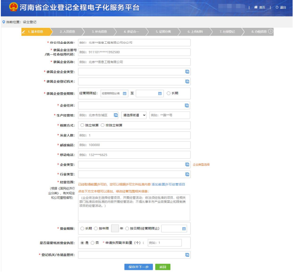293x275 pixels.
Task: Expand the 请选择街道 dropdown
Action: (x=134, y=115)
